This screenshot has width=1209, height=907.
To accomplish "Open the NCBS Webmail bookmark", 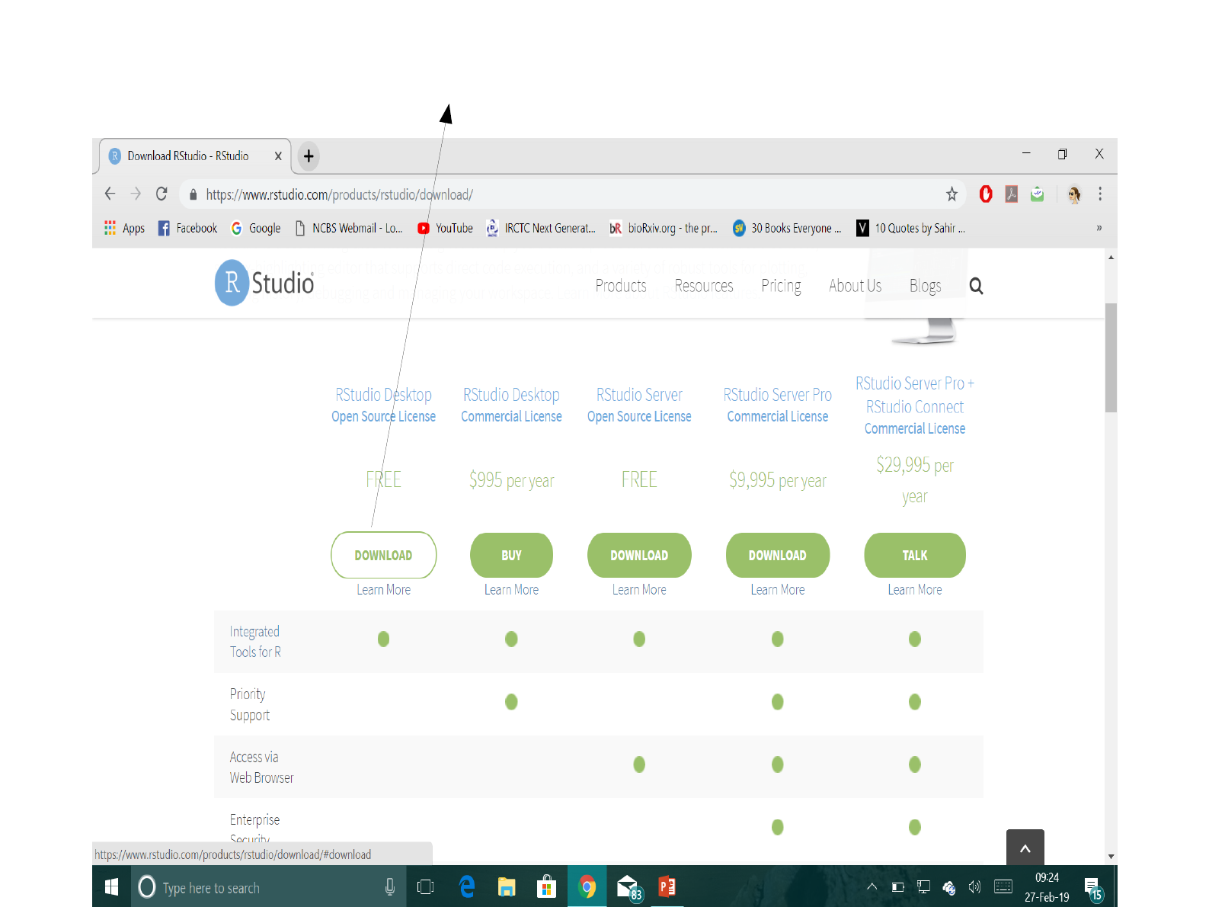I will point(349,228).
